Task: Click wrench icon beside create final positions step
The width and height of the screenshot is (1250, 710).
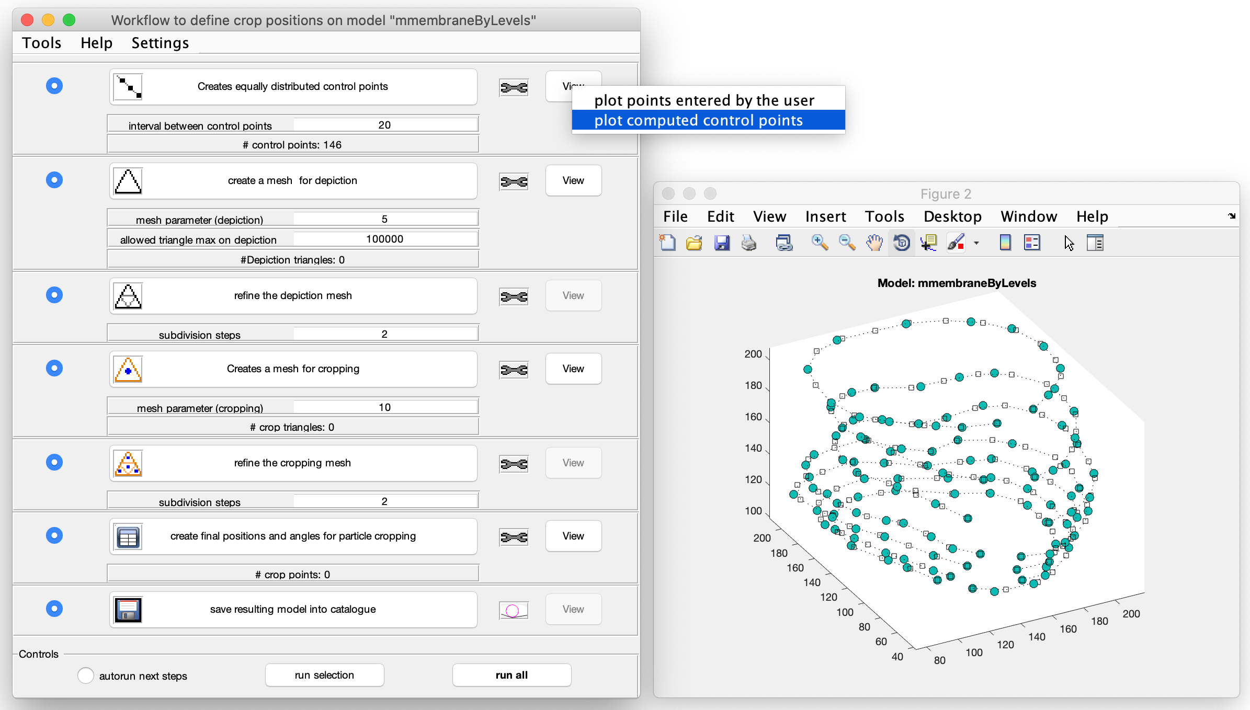Action: (514, 537)
